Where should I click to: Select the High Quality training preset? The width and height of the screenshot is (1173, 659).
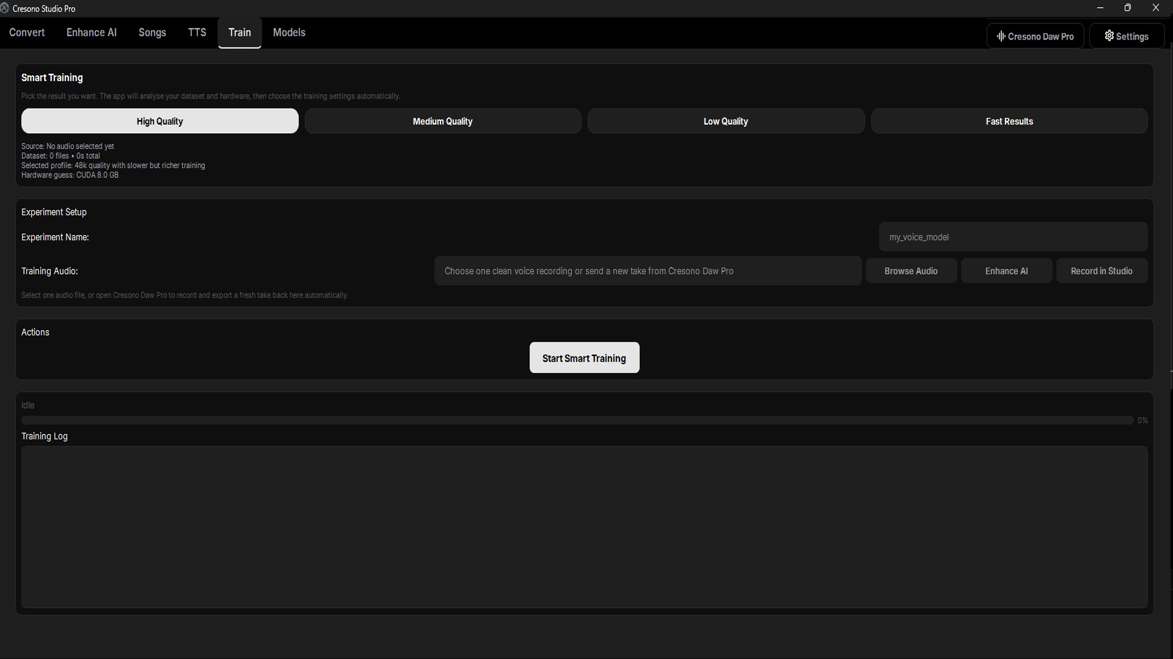159,121
